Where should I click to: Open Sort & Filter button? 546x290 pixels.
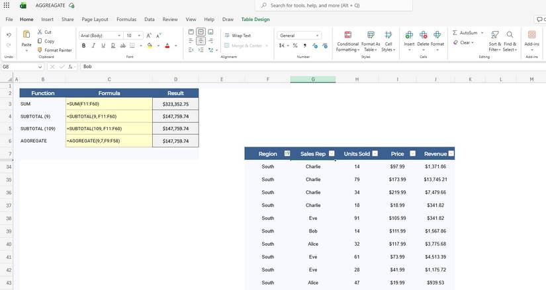495,42
